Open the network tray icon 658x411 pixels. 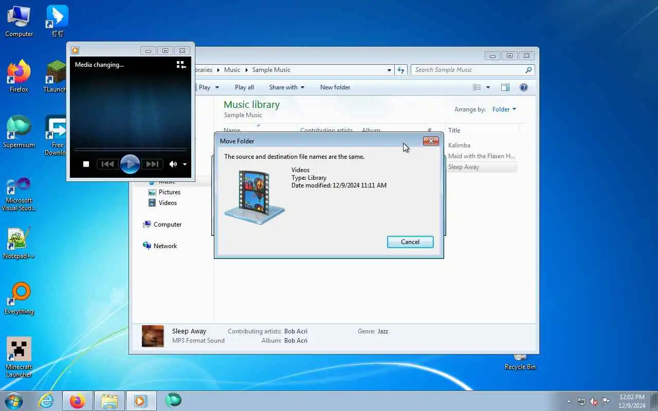coord(581,401)
